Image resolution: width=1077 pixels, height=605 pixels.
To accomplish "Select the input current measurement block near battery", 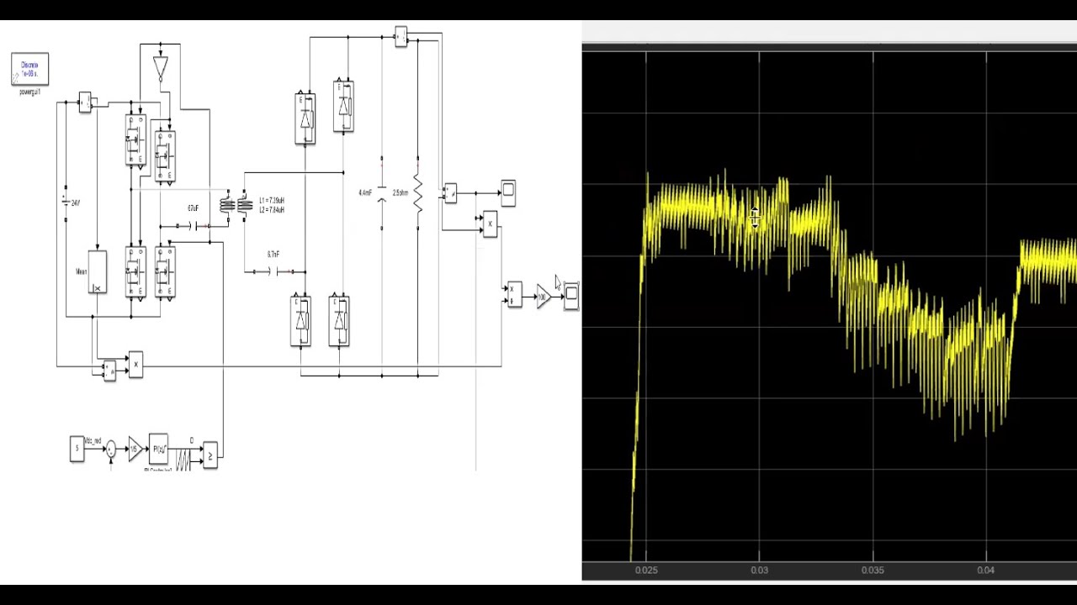I will coord(85,103).
